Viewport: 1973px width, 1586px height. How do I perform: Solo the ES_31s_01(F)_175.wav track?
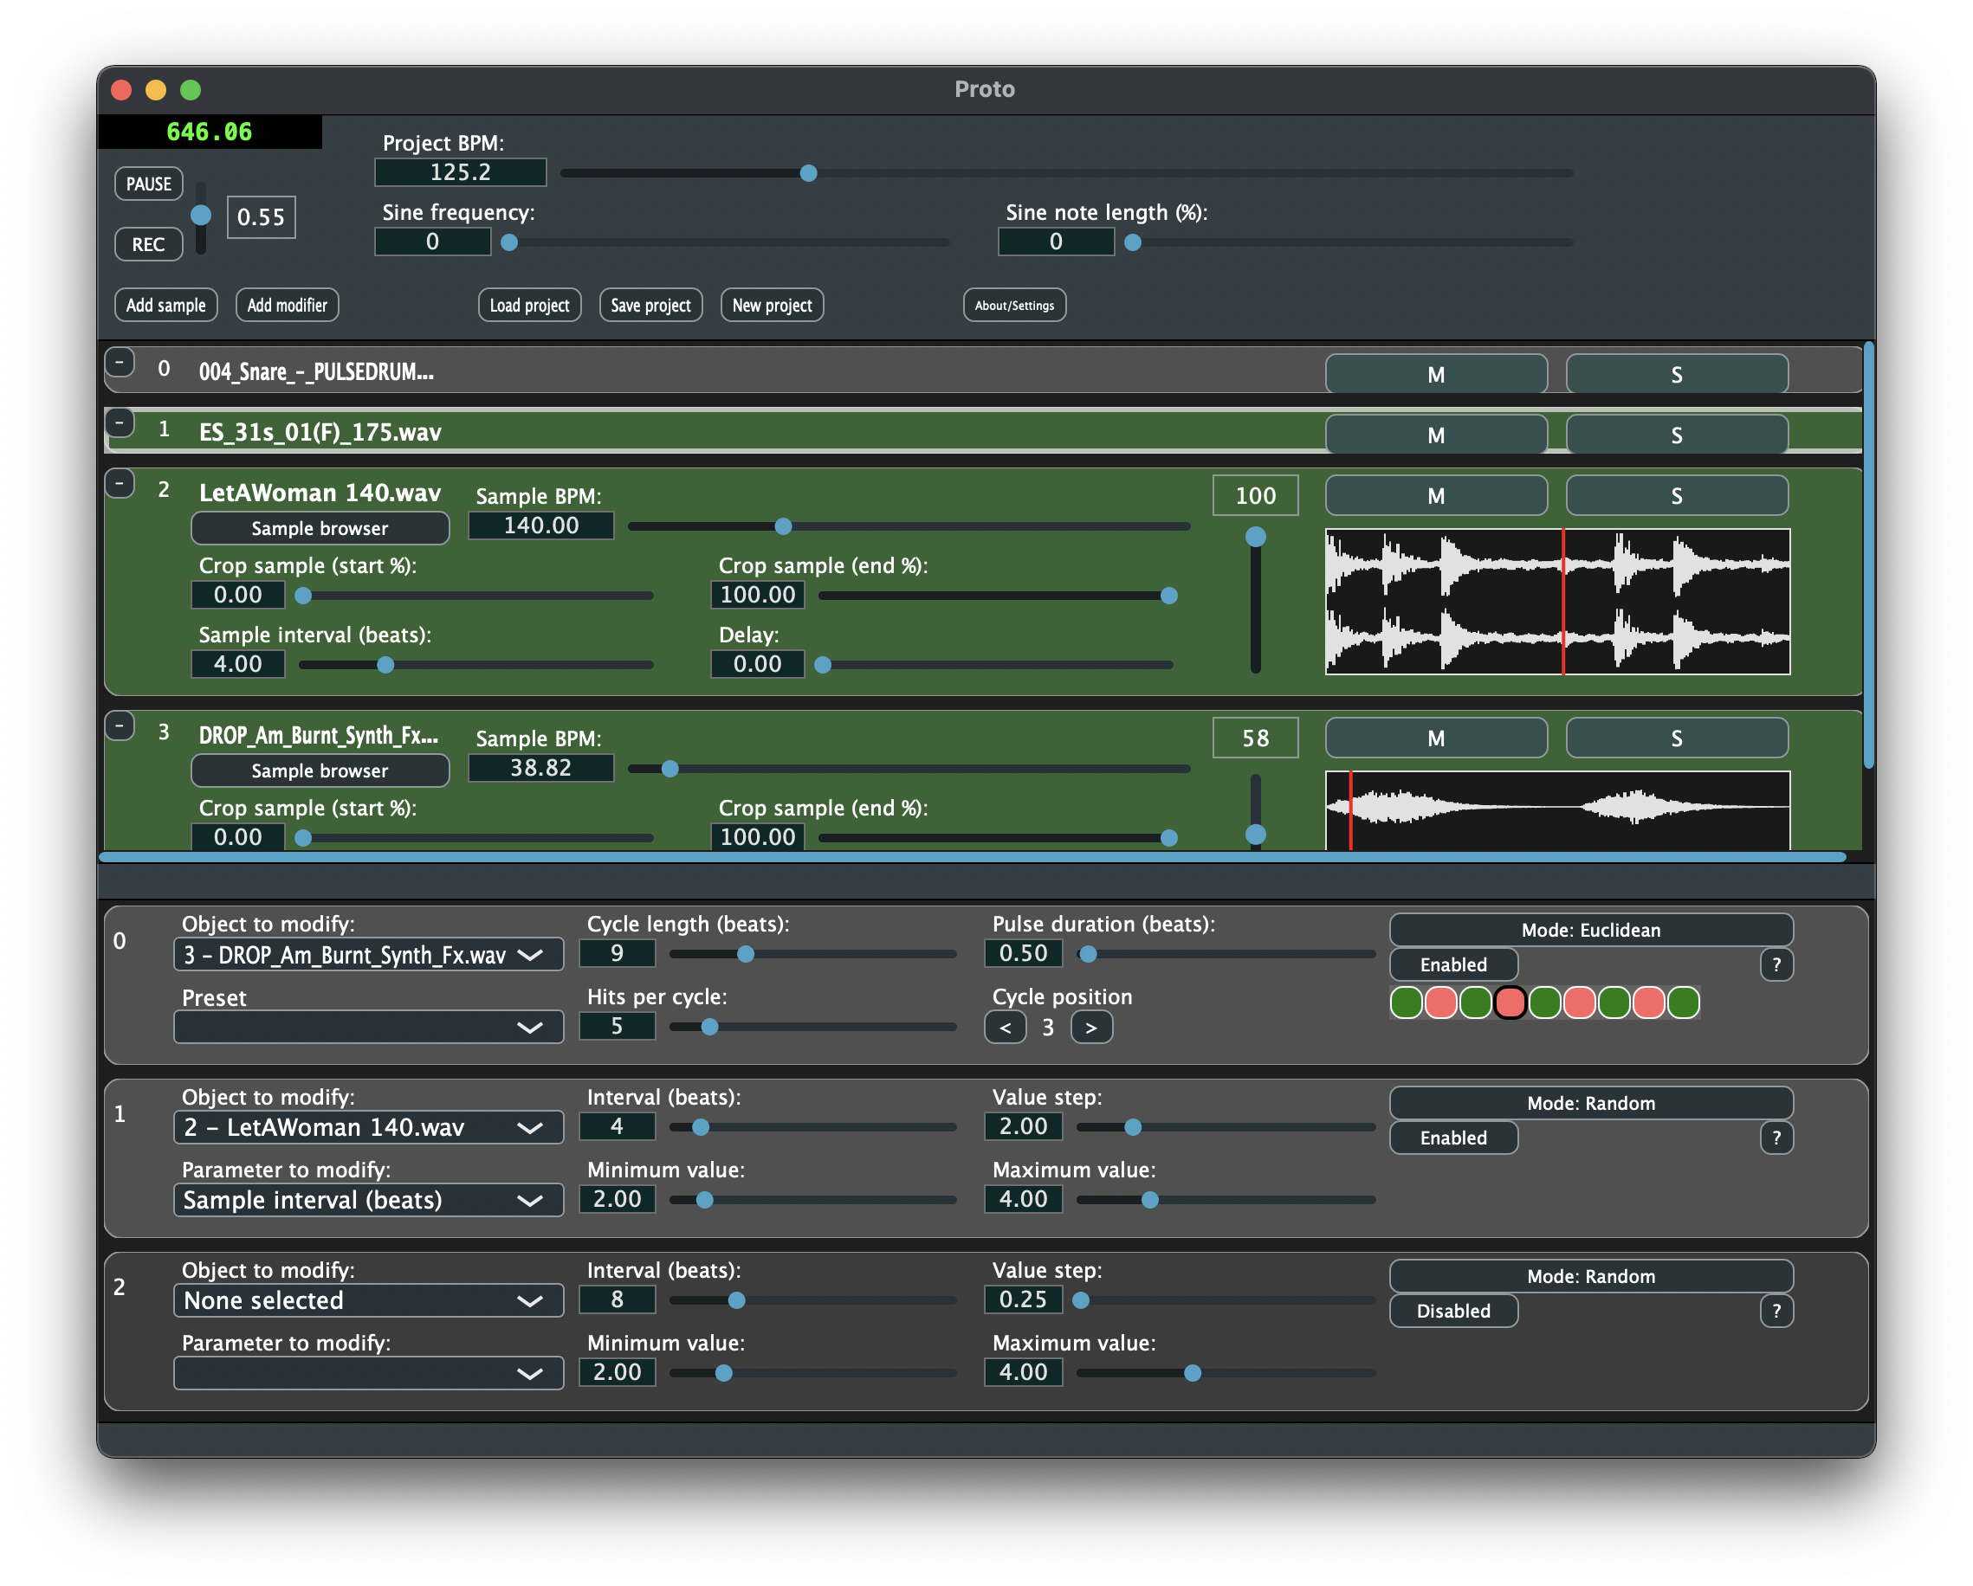pos(1676,435)
